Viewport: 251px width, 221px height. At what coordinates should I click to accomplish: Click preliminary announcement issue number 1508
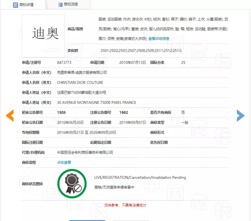point(61,112)
